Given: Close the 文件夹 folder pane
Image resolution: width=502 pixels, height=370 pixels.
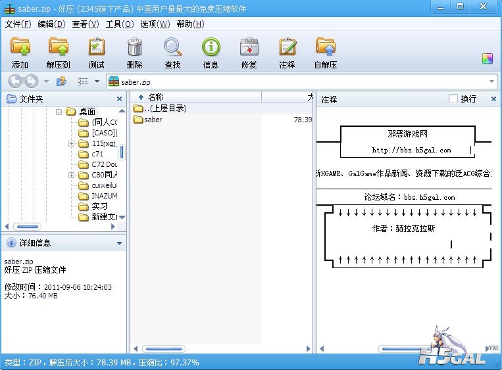Looking at the screenshot, I should (119, 99).
